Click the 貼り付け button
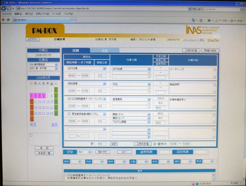 (103, 152)
